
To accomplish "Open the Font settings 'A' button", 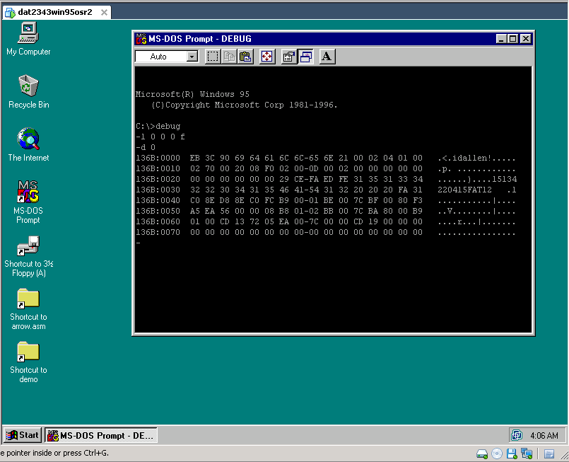I will 327,57.
